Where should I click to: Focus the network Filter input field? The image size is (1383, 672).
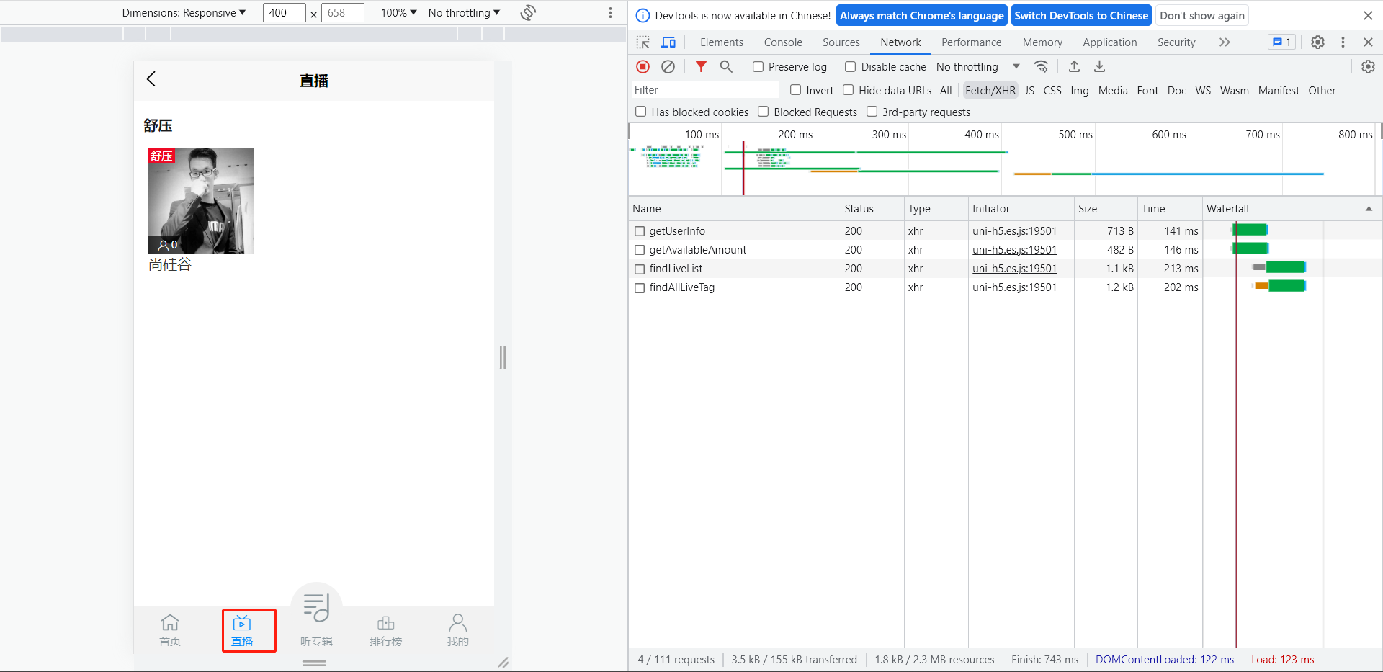click(705, 90)
